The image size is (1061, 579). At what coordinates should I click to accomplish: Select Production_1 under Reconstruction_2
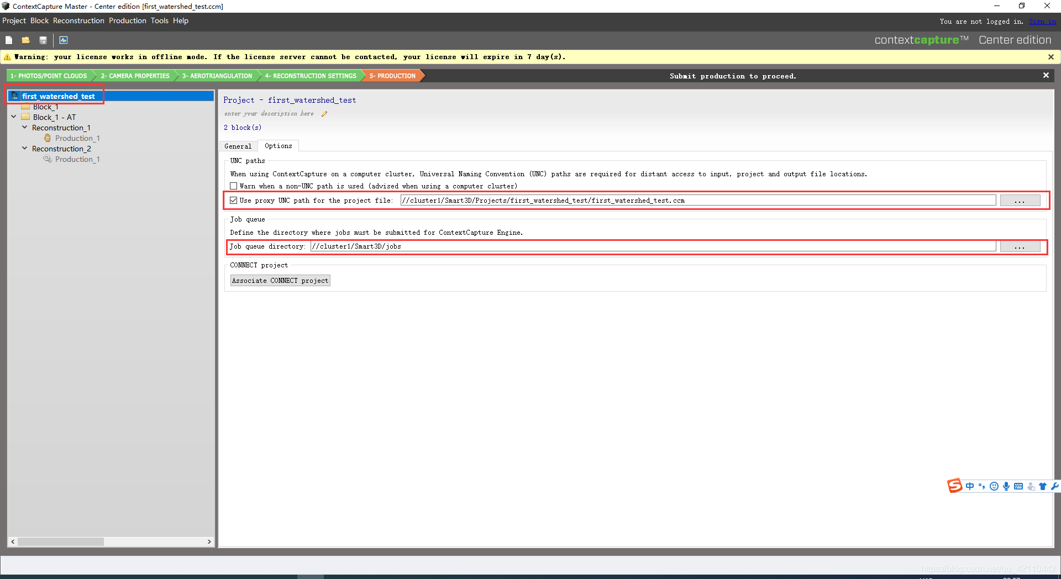pyautogui.click(x=77, y=159)
